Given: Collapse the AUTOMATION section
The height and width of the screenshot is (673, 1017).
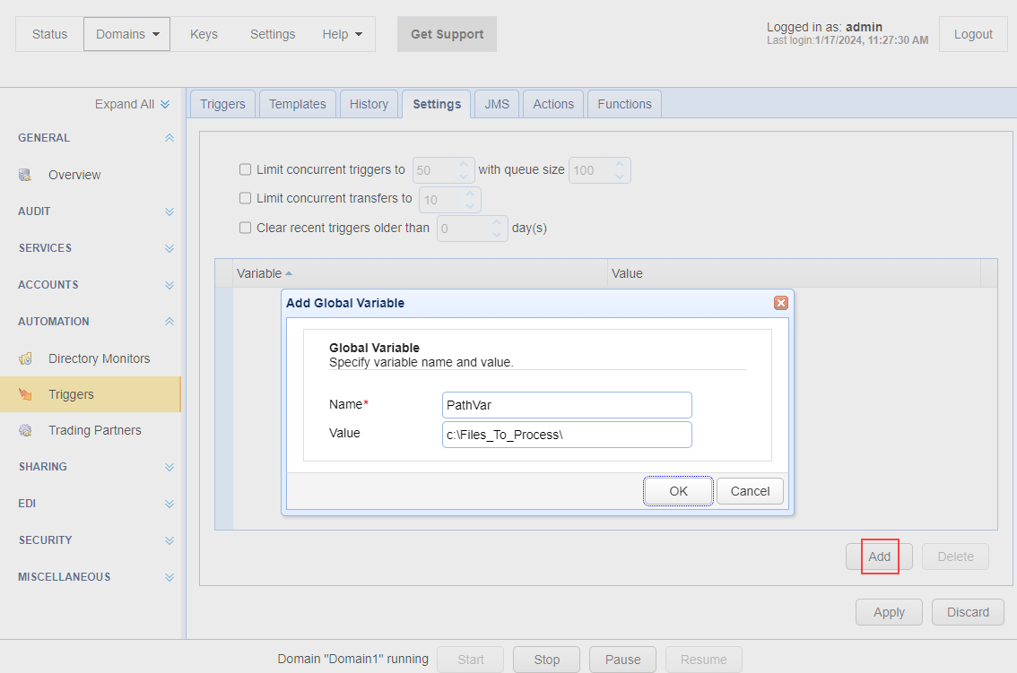Looking at the screenshot, I should tap(169, 322).
